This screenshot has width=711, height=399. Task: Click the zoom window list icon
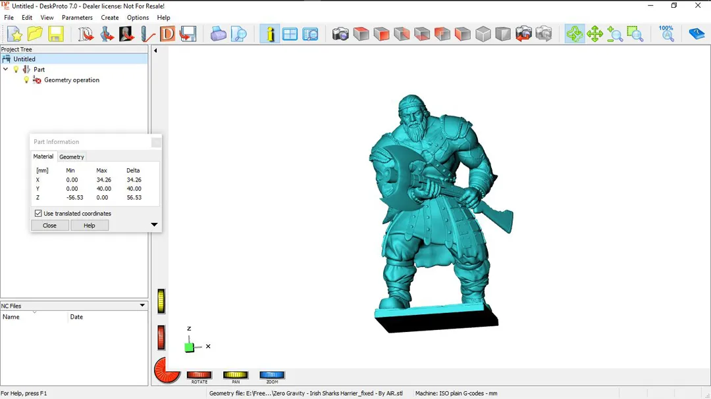[x=310, y=34]
